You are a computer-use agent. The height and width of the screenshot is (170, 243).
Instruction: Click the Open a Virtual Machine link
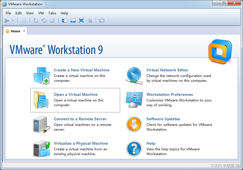pyautogui.click(x=76, y=94)
